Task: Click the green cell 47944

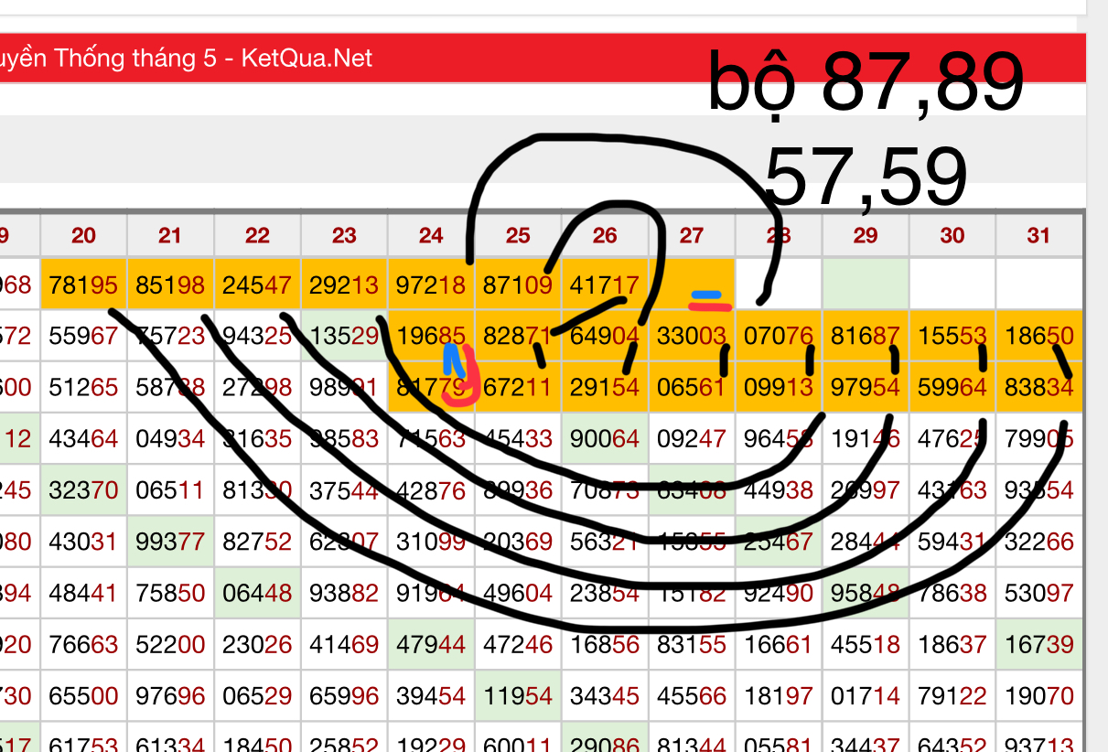Action: (x=430, y=645)
